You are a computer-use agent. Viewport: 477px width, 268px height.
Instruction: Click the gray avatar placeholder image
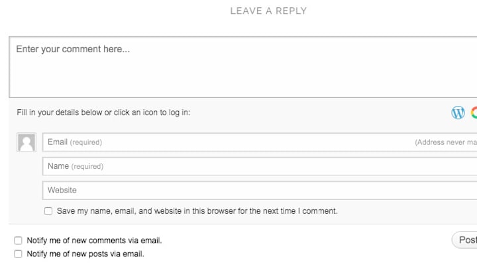[26, 142]
